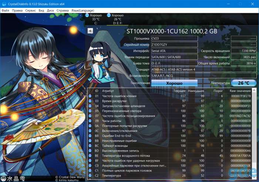Click the scrollbar up arrow in attribute list
The image size is (259, 182).
point(254,90)
